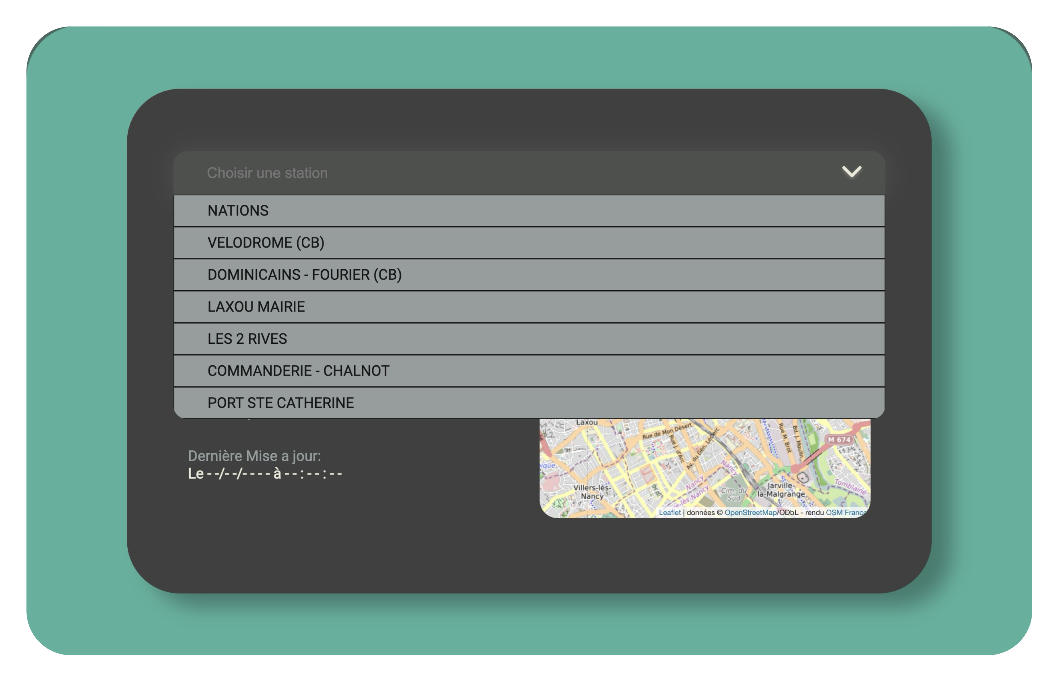The width and height of the screenshot is (1059, 682).
Task: Click the M 674 road badge on map
Action: click(839, 440)
